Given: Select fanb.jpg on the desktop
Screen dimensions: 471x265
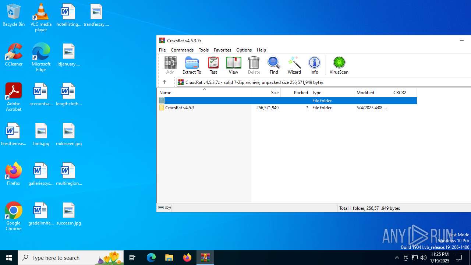Looking at the screenshot, I should coord(41,134).
